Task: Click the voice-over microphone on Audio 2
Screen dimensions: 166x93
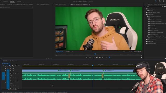Action: point(18,81)
